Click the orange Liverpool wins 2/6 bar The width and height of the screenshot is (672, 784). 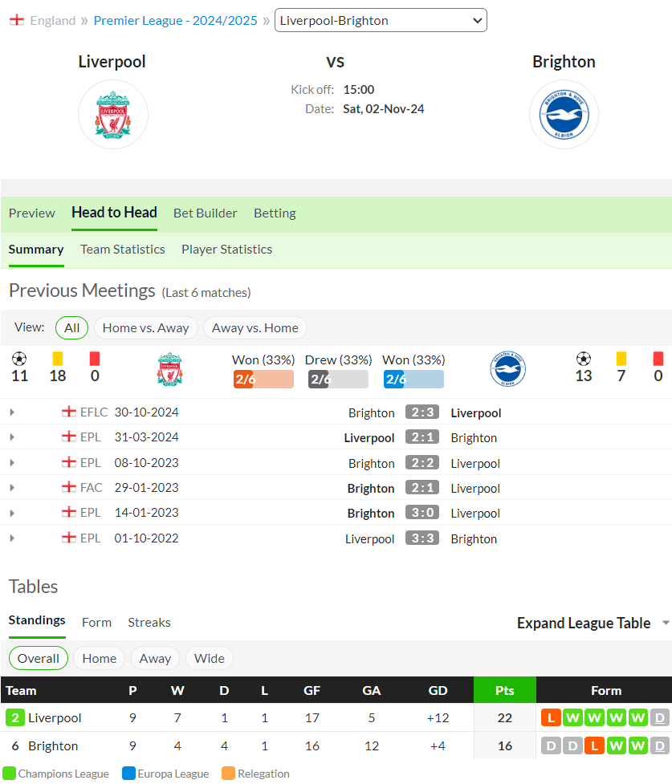point(263,380)
